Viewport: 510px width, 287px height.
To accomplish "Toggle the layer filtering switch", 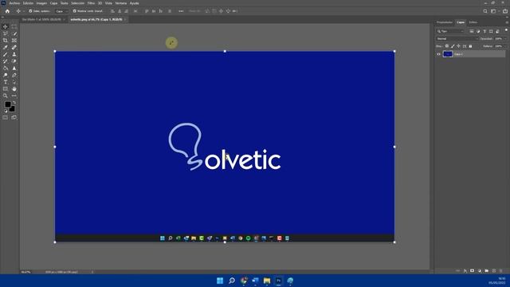I will 506,30.
